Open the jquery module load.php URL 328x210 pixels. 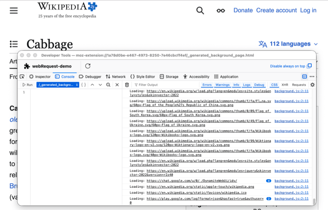click(x=200, y=173)
